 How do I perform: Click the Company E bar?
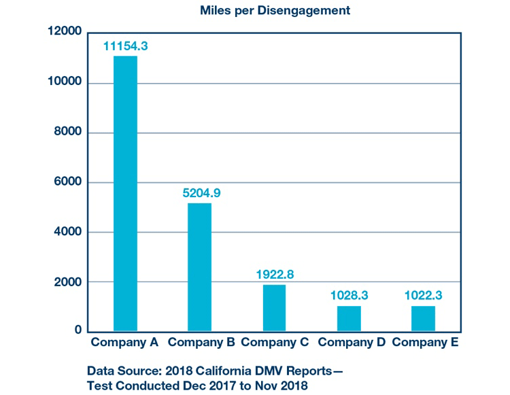(423, 319)
